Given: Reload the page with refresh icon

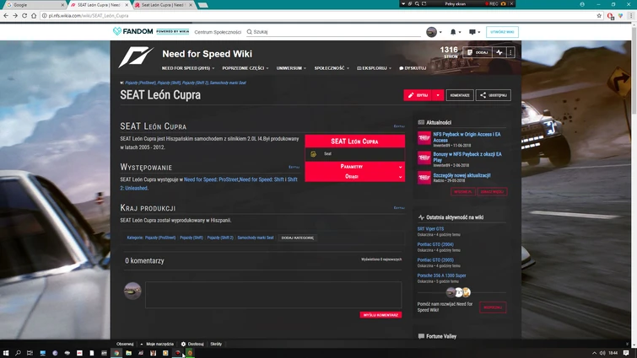Looking at the screenshot, I should tap(24, 15).
